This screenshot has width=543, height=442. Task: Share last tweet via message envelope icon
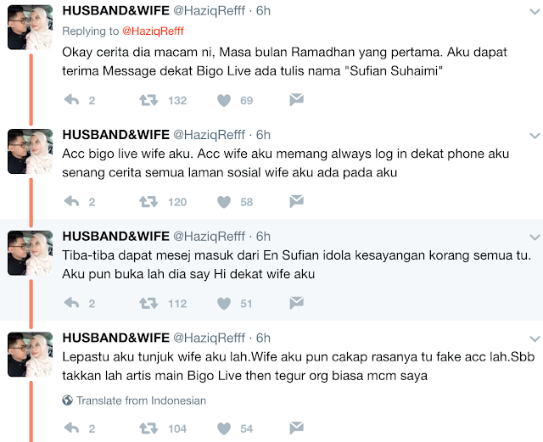point(296,428)
